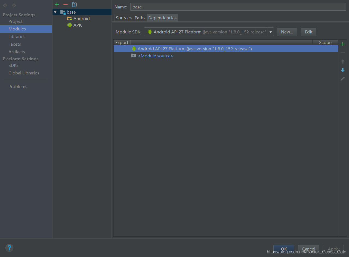
Task: Collapse the base module tree node
Action: [x=55, y=12]
